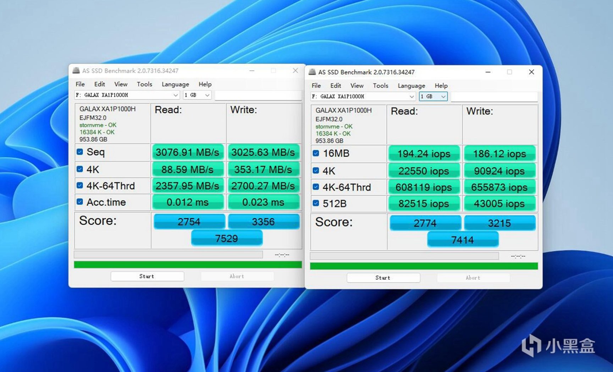Open the drive selector dropdown in left window
Image resolution: width=613 pixels, height=372 pixels.
(127, 95)
